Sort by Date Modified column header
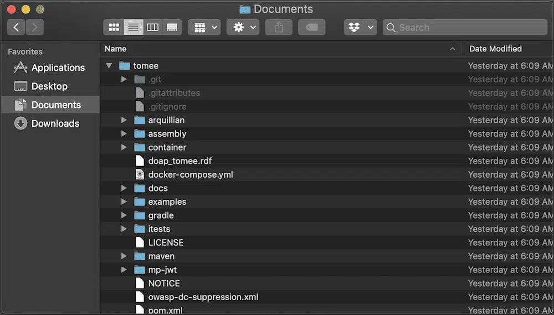 click(495, 49)
